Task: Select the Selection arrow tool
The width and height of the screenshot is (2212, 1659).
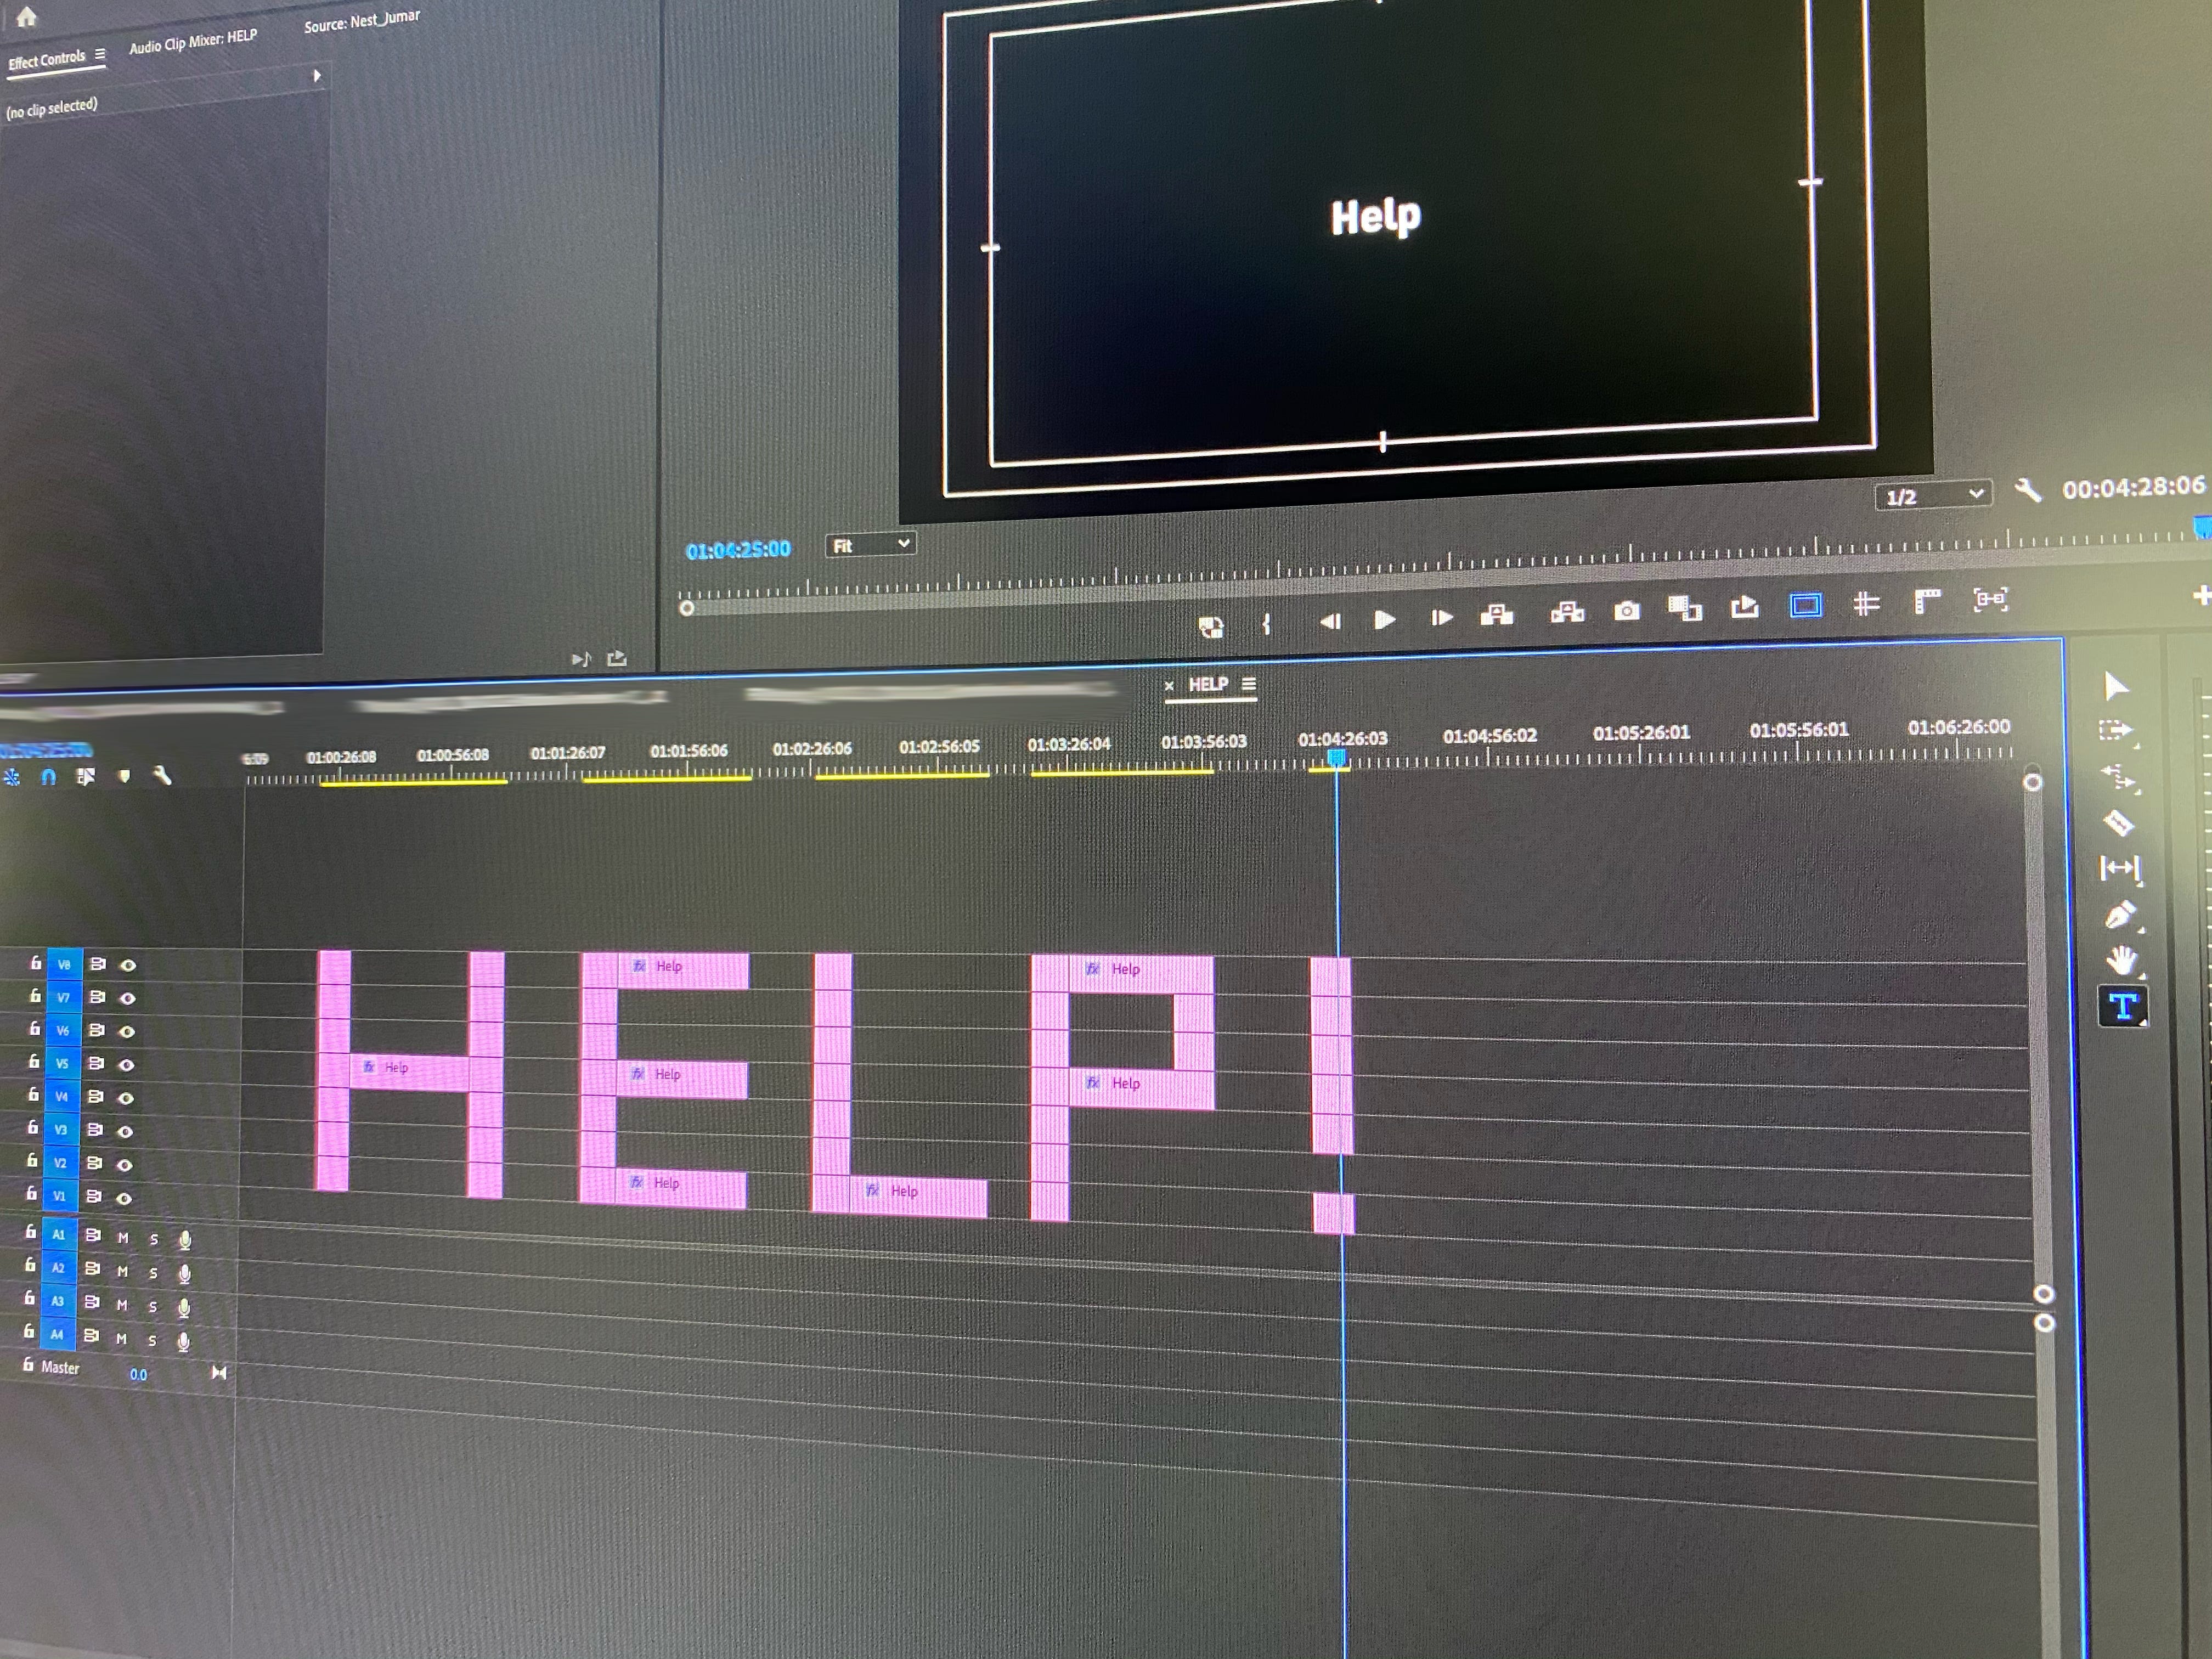Action: [x=2115, y=686]
